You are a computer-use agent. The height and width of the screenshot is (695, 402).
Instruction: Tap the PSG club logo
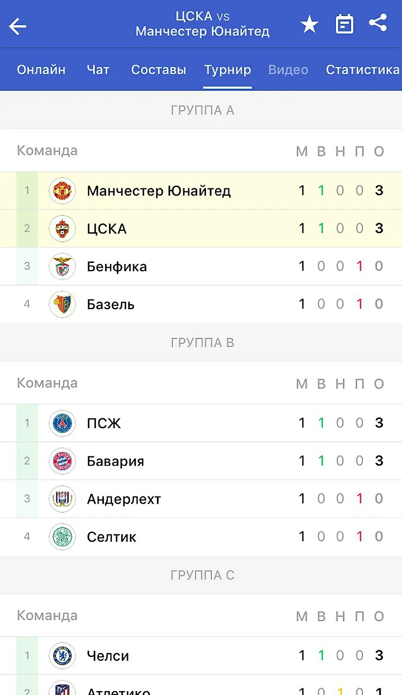point(62,423)
